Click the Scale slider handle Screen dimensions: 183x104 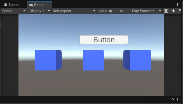pos(111,11)
